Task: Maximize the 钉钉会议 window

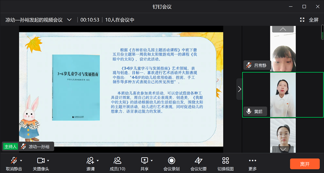Action: pos(304,6)
